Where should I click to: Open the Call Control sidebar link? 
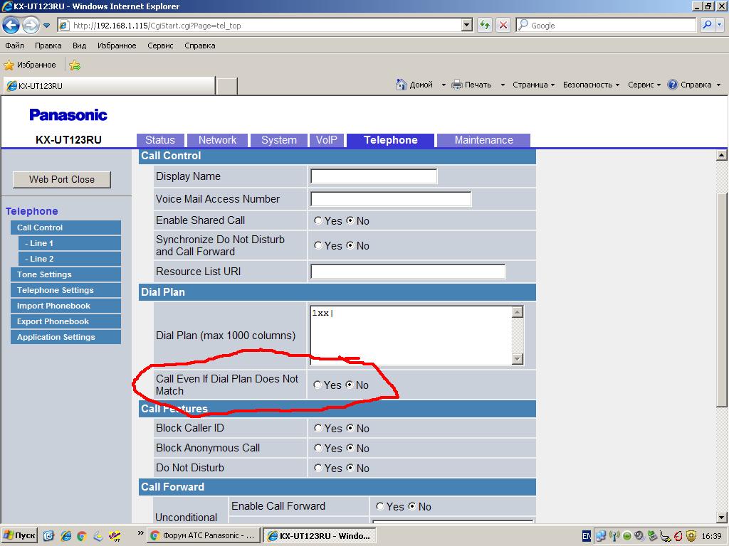point(65,227)
